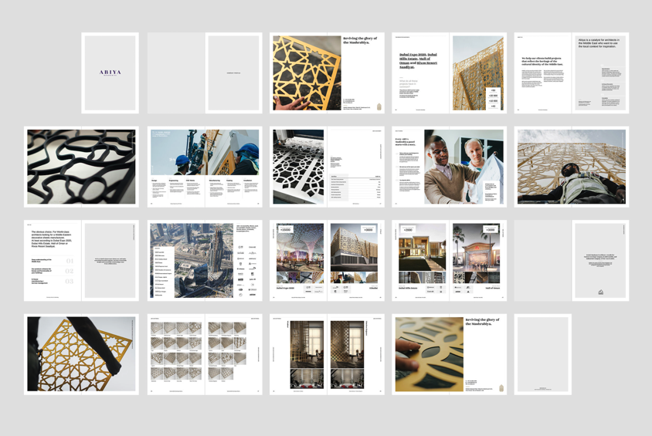
Task: Click the ABIYA logo on cover
Action: [110, 73]
